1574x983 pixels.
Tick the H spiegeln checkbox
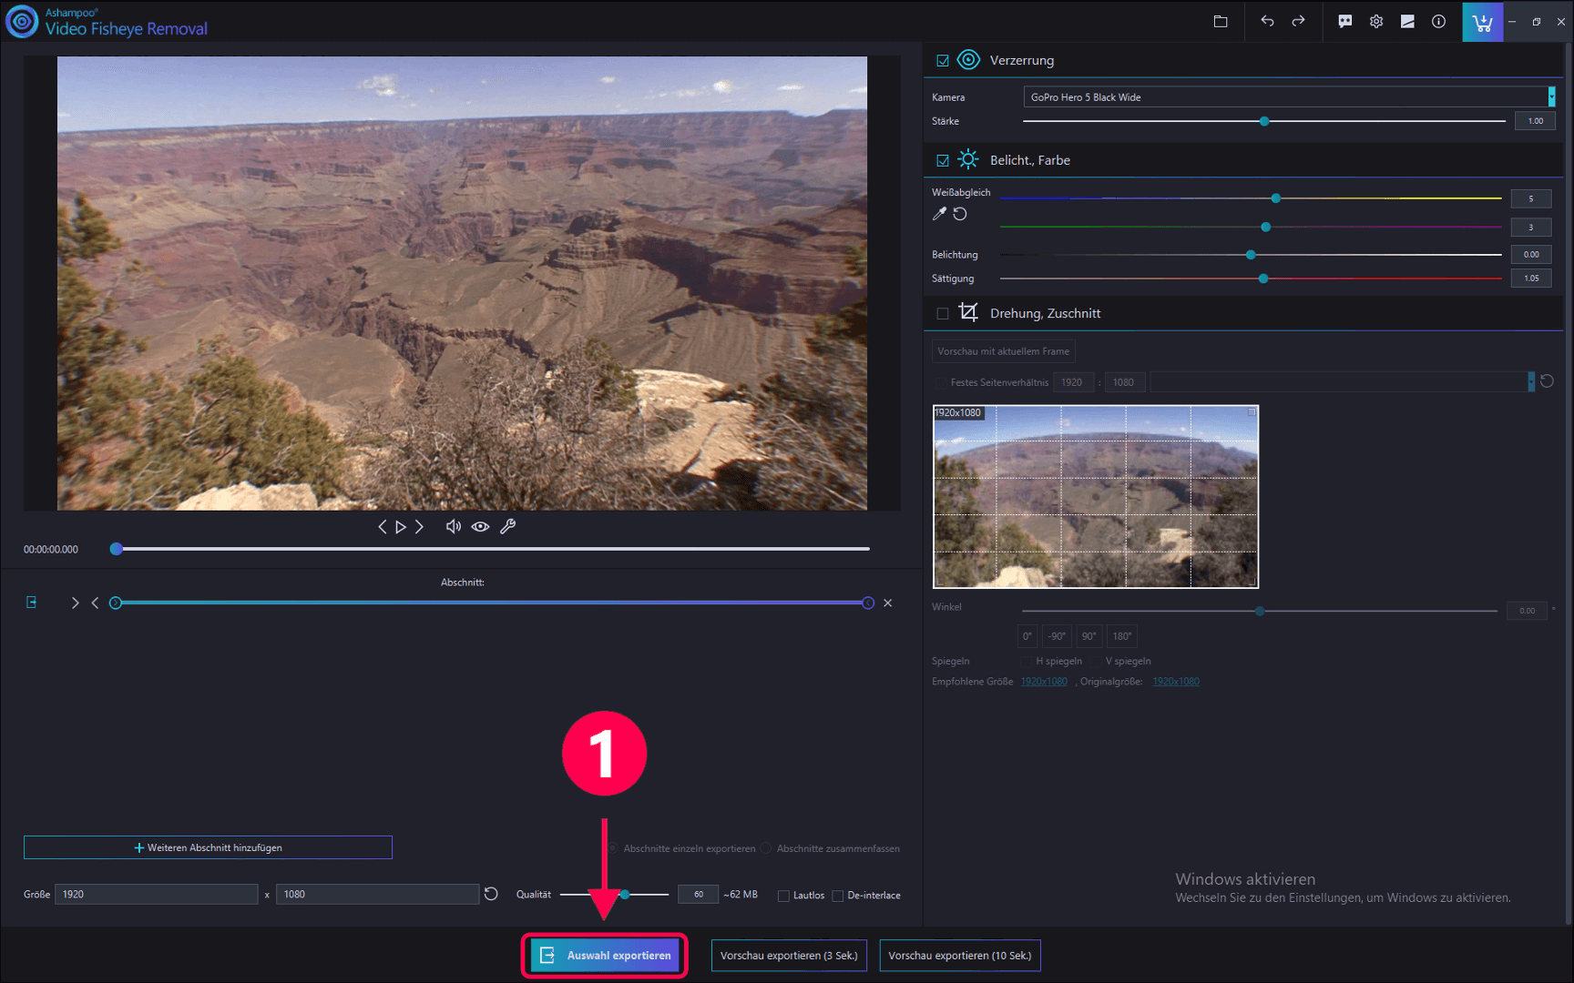(1026, 661)
